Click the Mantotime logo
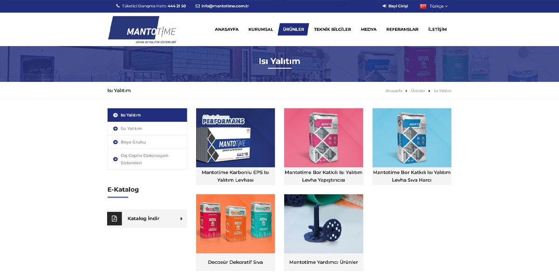Viewport: 559px width, 279px height. coord(142,30)
